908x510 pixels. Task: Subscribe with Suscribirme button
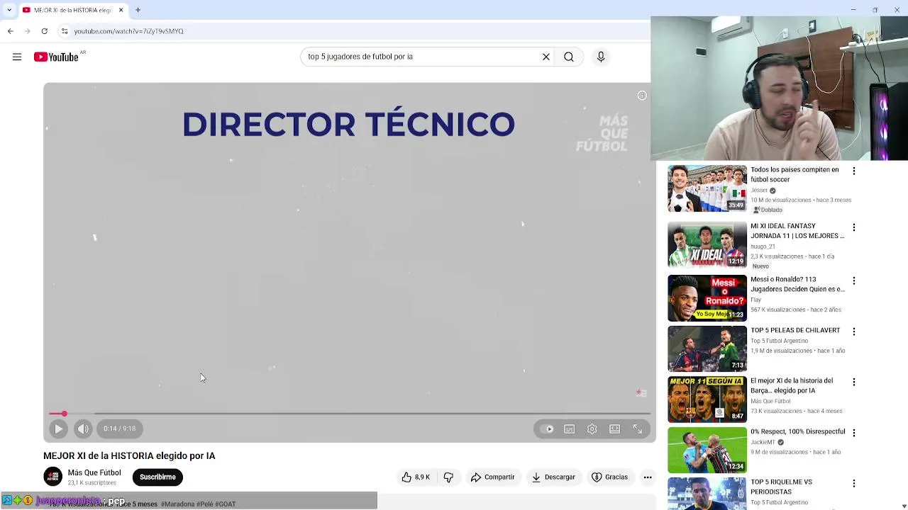(157, 477)
